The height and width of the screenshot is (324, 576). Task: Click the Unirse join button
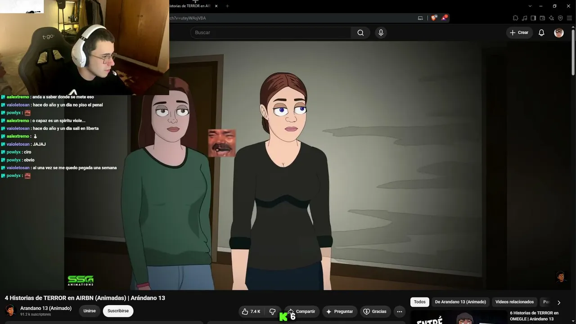click(90, 311)
